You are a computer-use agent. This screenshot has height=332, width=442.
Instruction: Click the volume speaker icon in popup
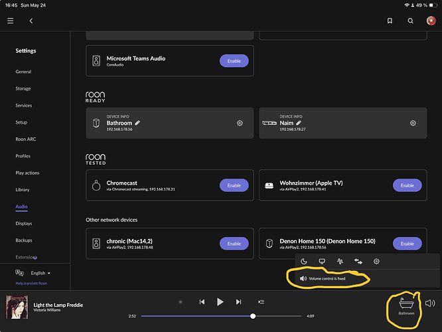click(303, 278)
